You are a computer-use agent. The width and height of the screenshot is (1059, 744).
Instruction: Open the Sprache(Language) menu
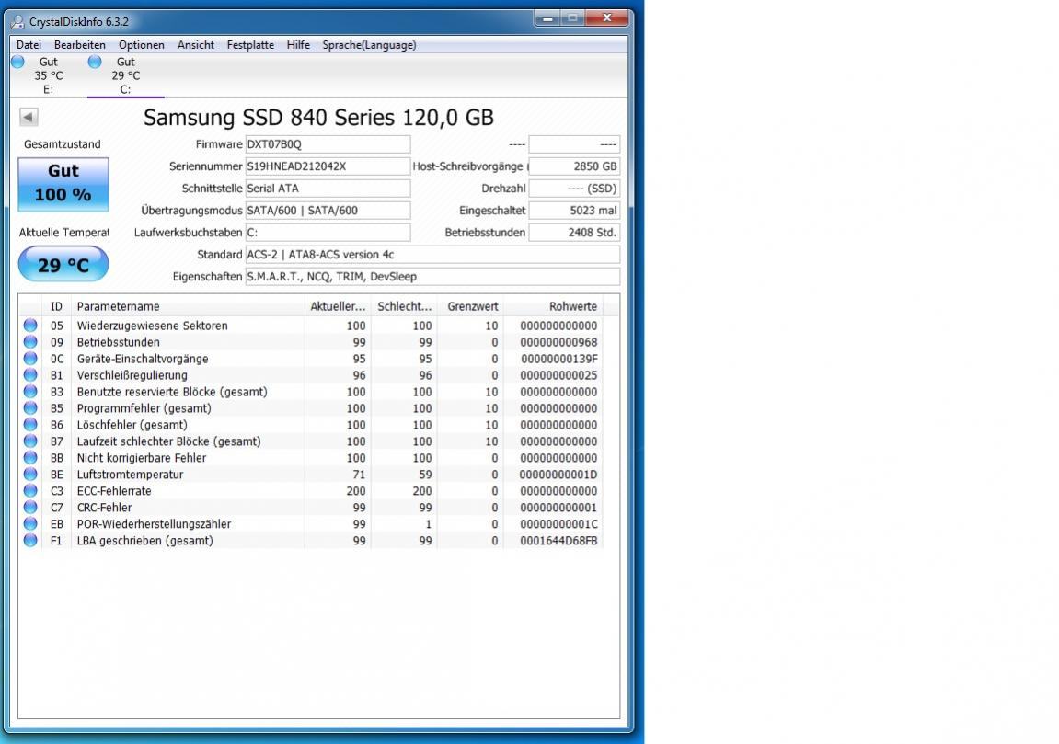(370, 45)
